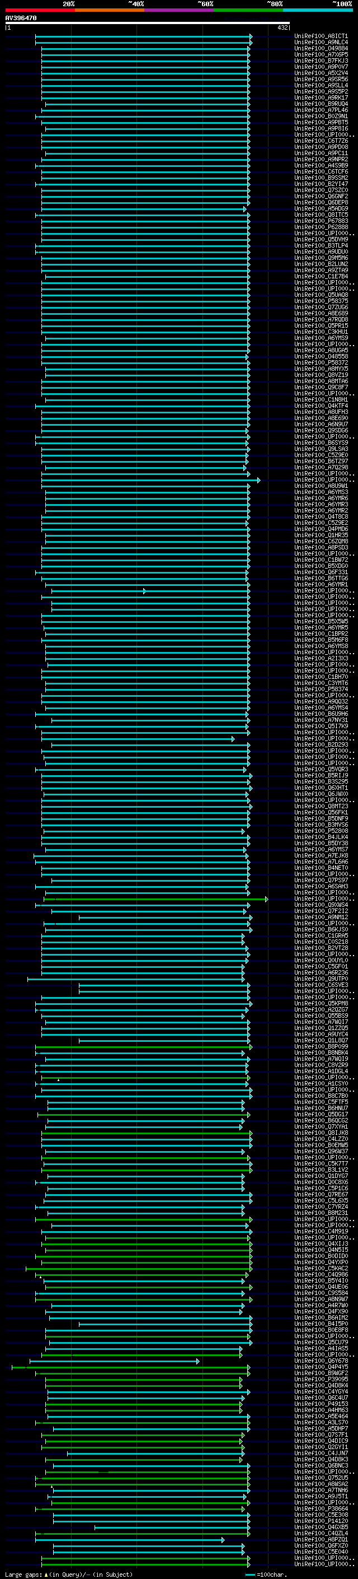Select hit label UniRef100_Q8IJK8
Screen dimensions: 358x1579
pyautogui.click(x=321, y=1133)
